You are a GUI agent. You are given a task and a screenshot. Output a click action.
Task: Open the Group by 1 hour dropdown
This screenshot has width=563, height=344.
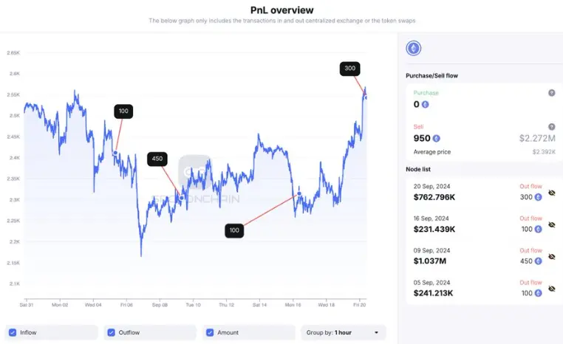pyautogui.click(x=344, y=332)
